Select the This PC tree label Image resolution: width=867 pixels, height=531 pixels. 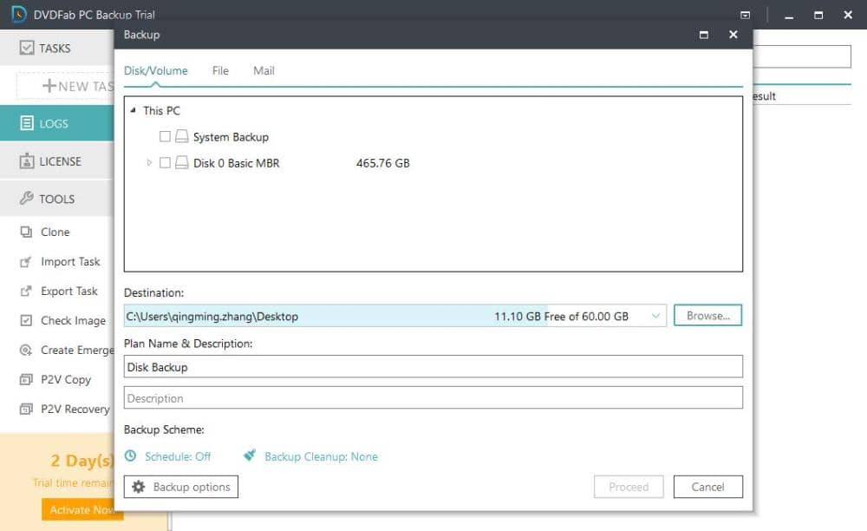pos(161,111)
